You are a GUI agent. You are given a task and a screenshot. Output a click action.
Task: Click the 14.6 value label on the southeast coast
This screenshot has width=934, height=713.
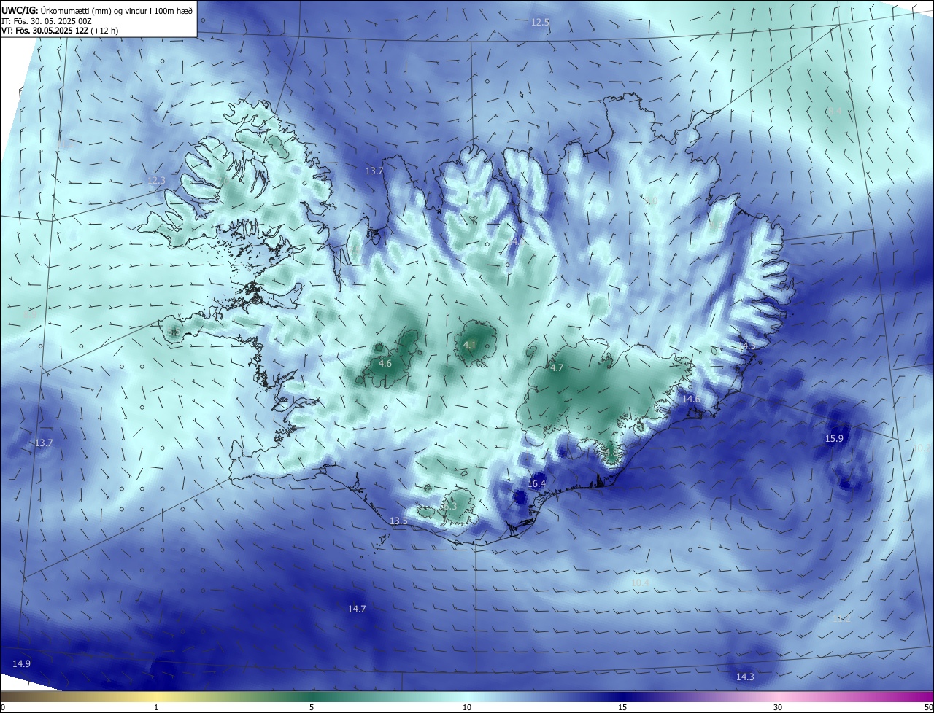click(691, 399)
